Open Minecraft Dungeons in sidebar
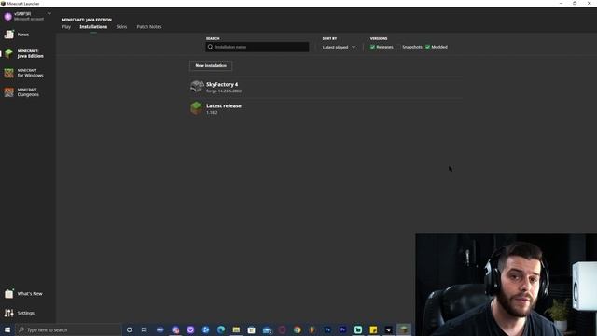 (22, 92)
